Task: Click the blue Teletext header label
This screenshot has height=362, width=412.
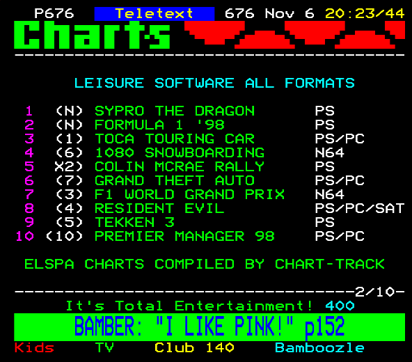Action: pos(154,14)
